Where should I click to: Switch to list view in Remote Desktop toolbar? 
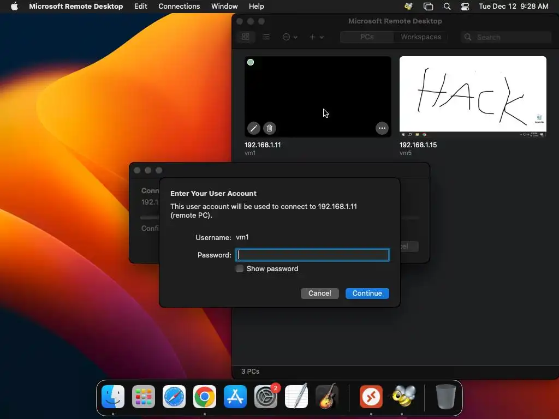(x=266, y=37)
